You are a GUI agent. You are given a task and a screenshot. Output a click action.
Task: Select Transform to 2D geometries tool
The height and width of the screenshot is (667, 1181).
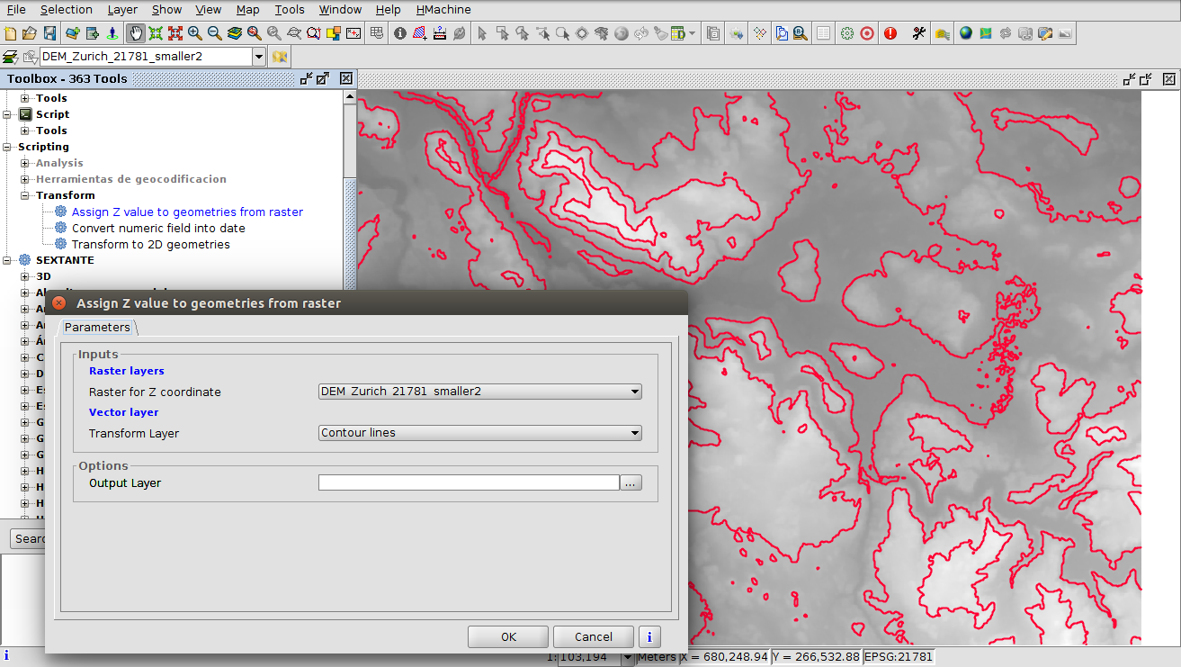(150, 244)
